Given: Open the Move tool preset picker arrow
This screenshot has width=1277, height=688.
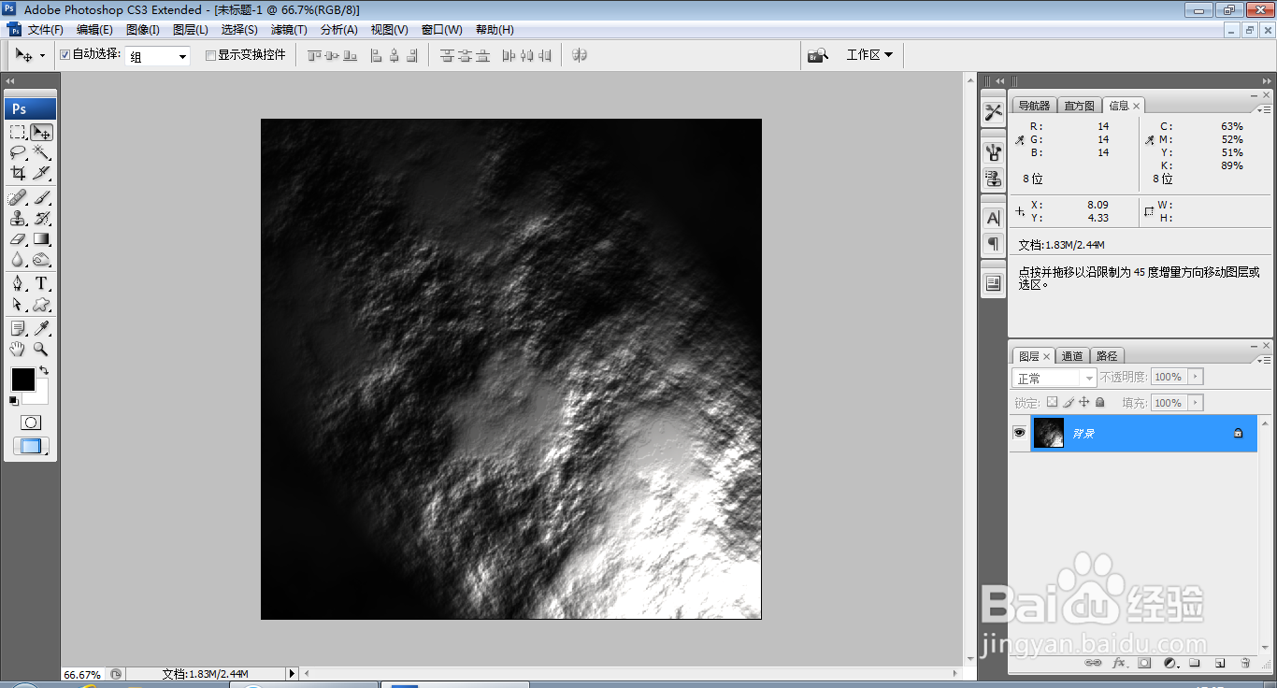Looking at the screenshot, I should [42, 56].
